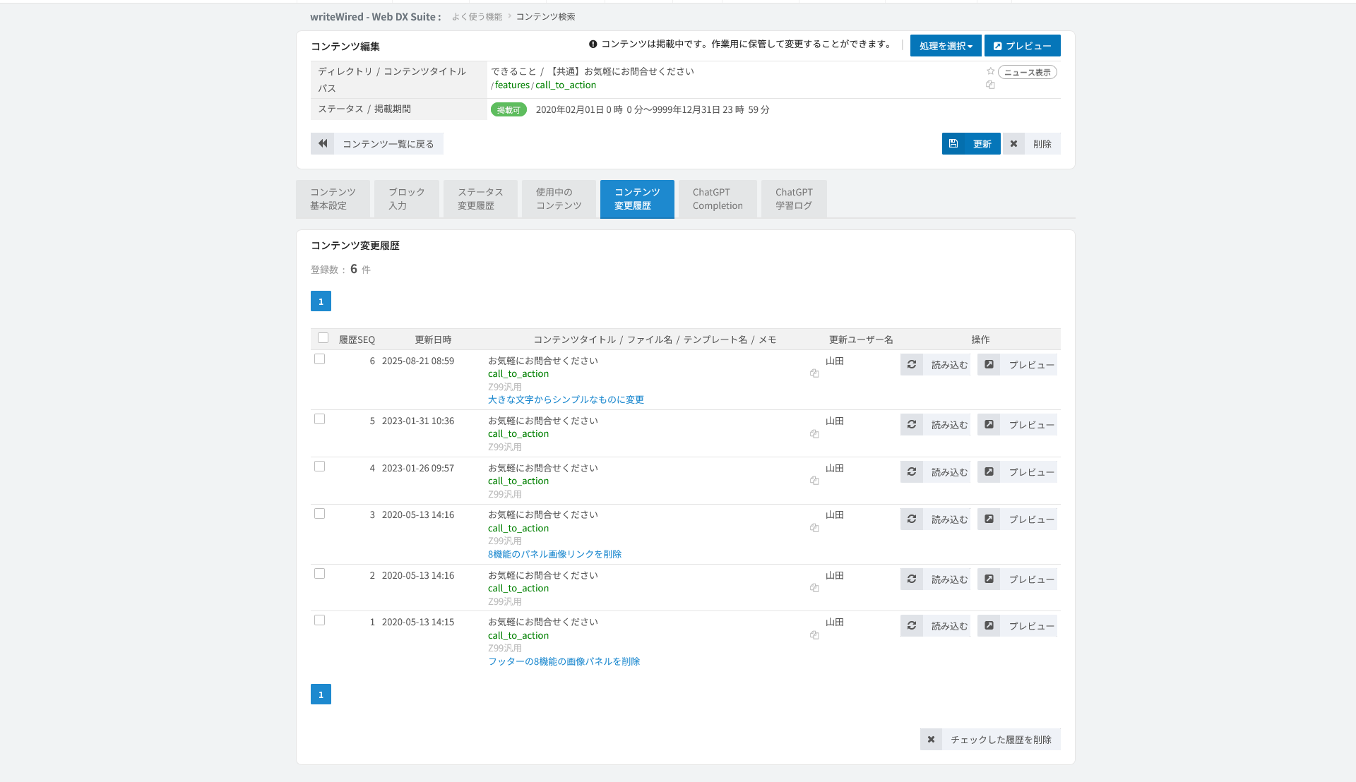The height and width of the screenshot is (782, 1356).
Task: Open the 8機能のパネル画像リンクを削除 memo link
Action: (554, 554)
